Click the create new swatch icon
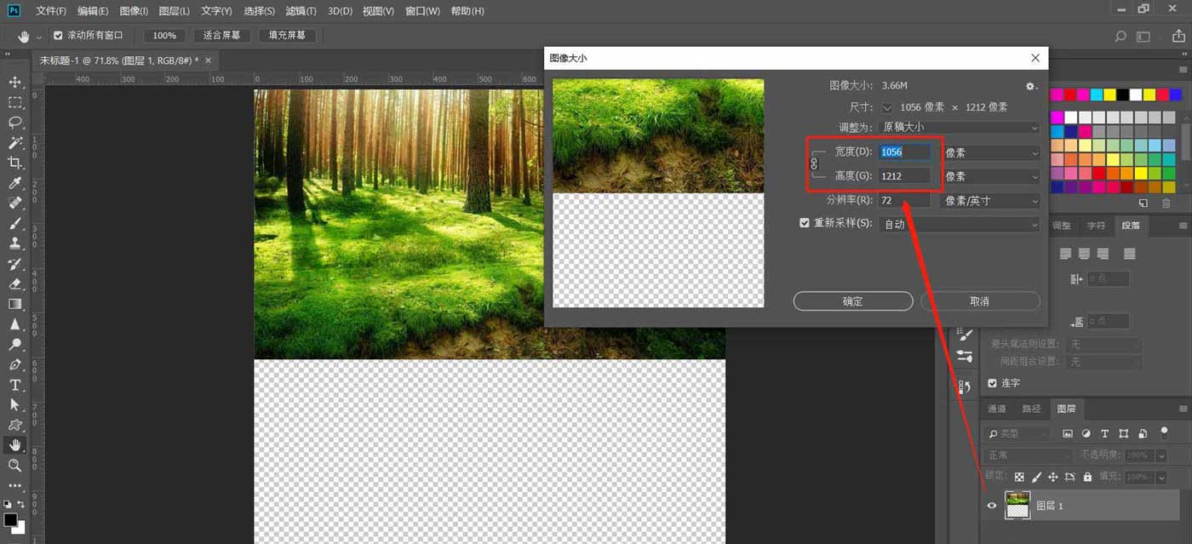 point(1143,203)
